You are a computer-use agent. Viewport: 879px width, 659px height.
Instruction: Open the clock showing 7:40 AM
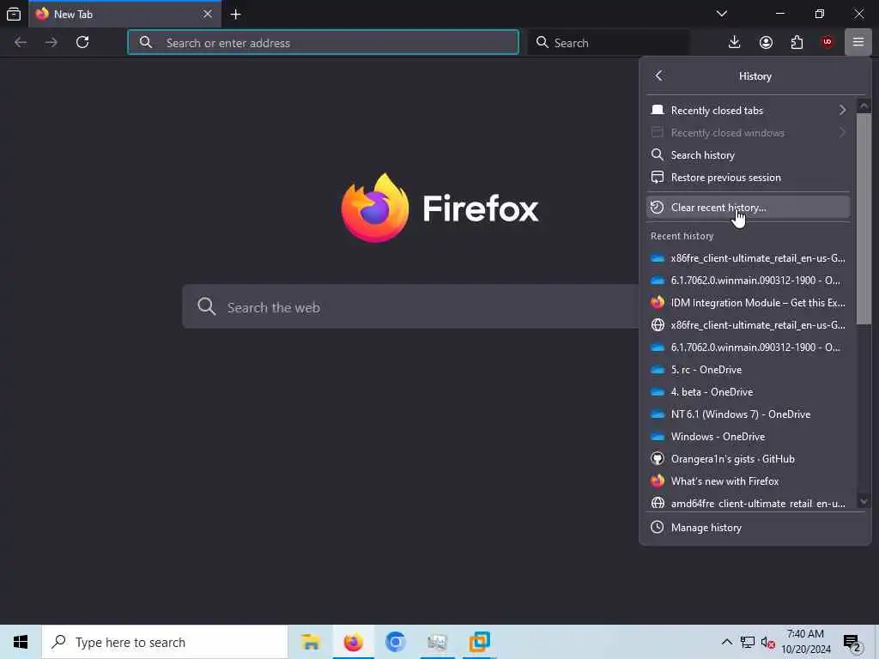click(x=805, y=642)
